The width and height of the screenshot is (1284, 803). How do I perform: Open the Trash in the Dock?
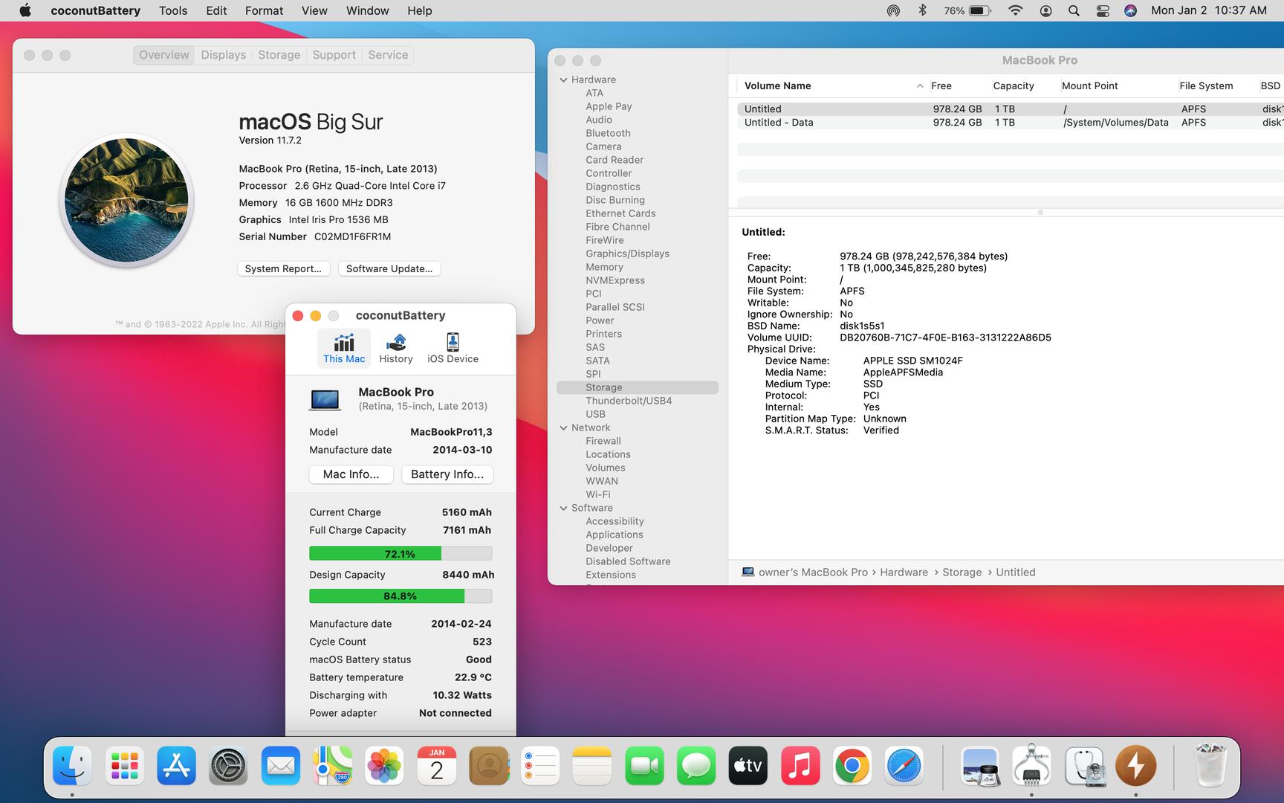[x=1210, y=766]
